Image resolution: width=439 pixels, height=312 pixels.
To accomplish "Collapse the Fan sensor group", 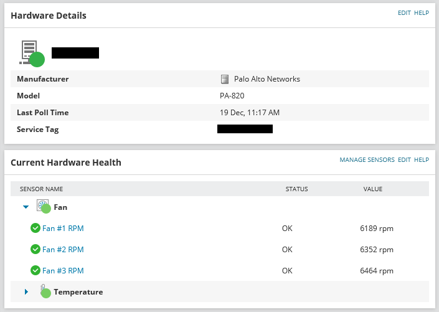I will pos(26,207).
